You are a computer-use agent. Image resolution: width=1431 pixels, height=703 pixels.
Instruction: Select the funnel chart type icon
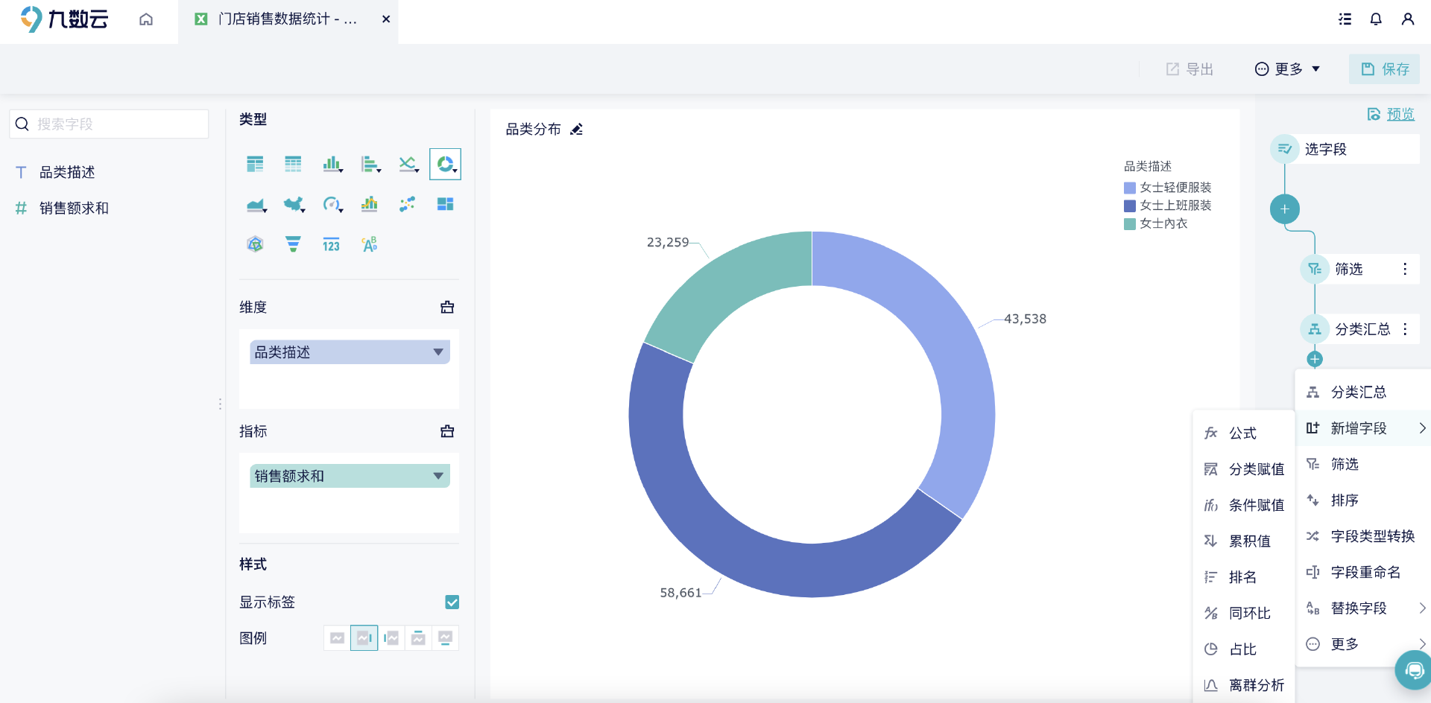pyautogui.click(x=293, y=244)
